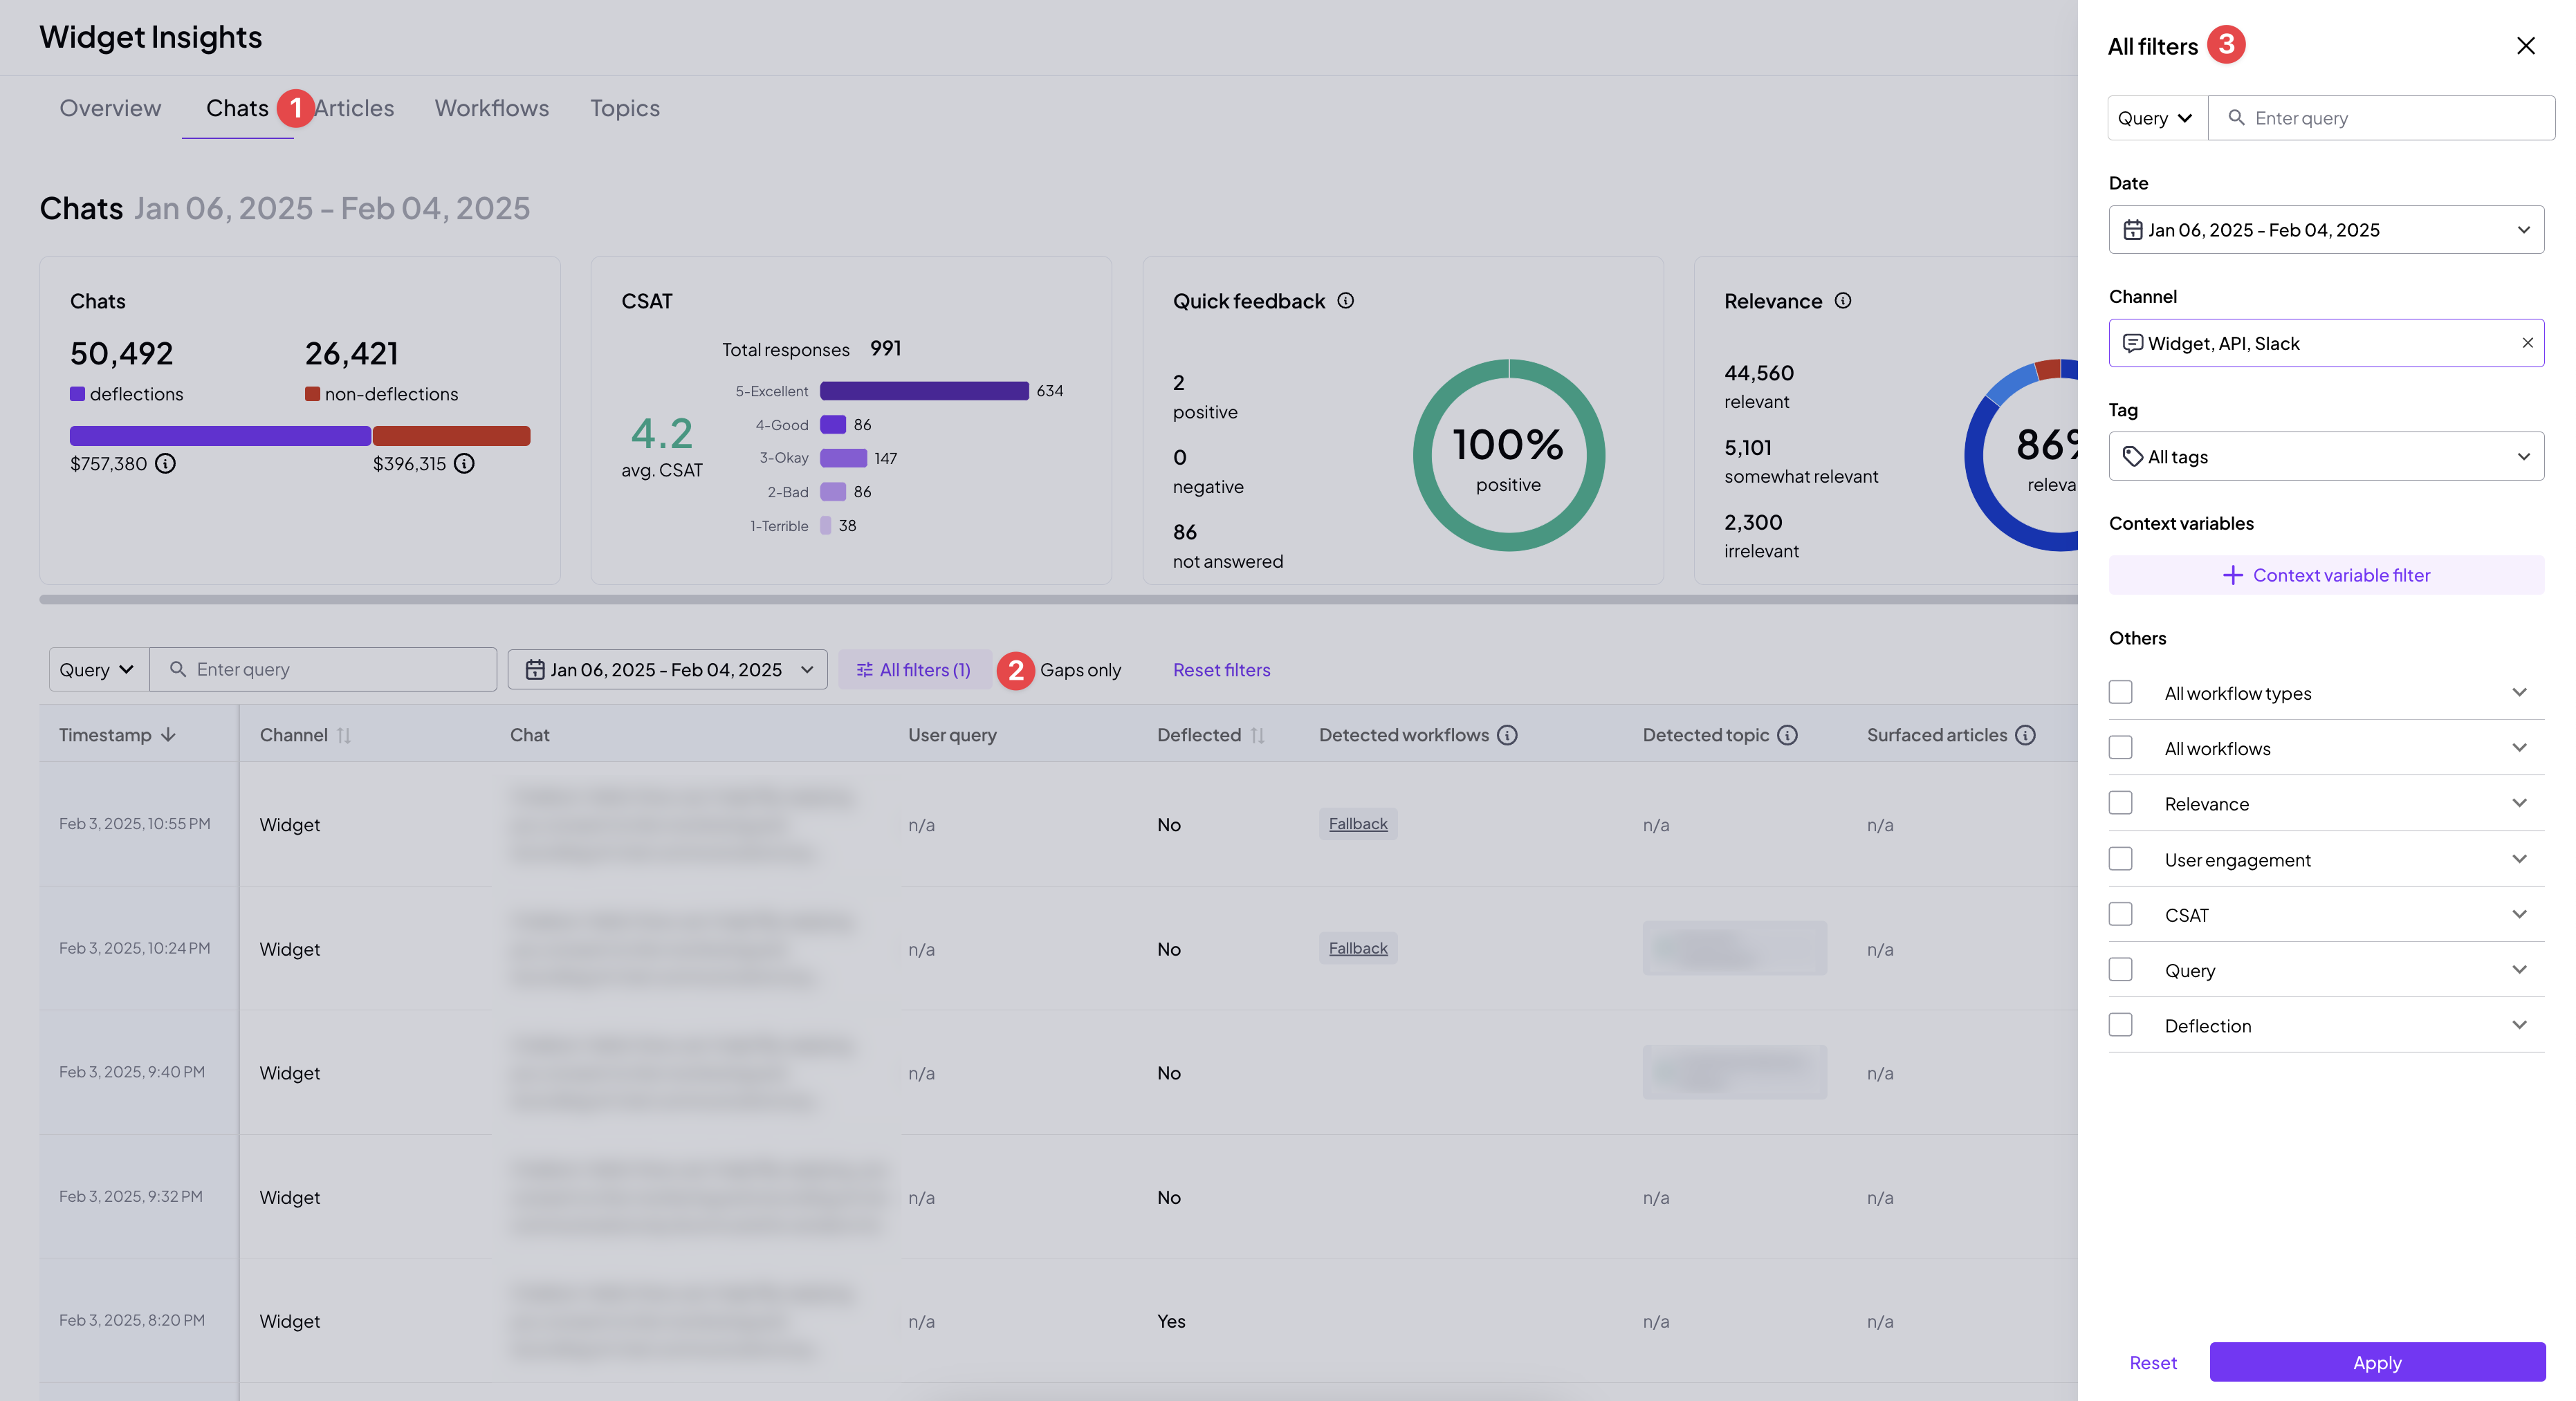
Task: Check the User engagement checkbox
Action: pos(2120,859)
